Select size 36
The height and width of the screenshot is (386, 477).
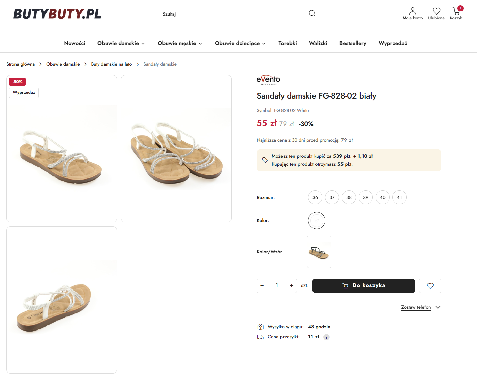[x=315, y=197]
